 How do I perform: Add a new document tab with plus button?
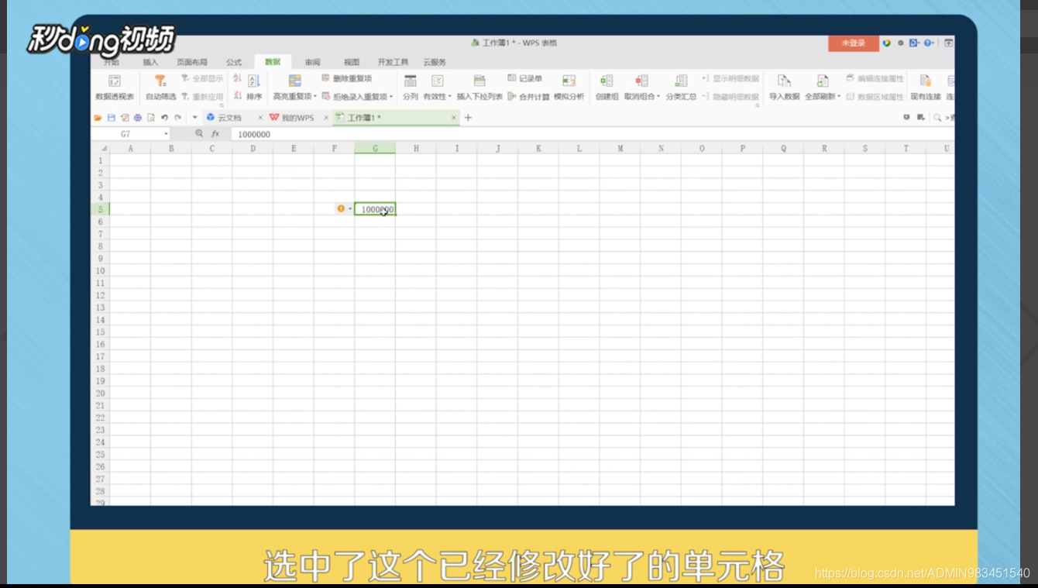click(x=468, y=118)
